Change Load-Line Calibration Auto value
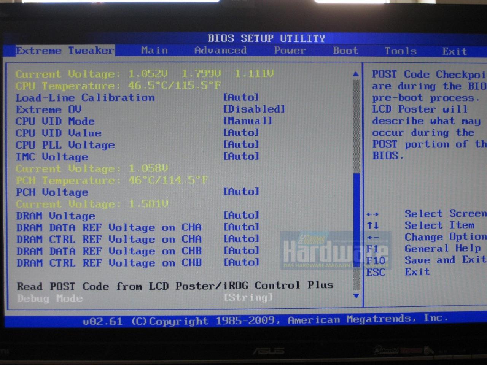 241,97
